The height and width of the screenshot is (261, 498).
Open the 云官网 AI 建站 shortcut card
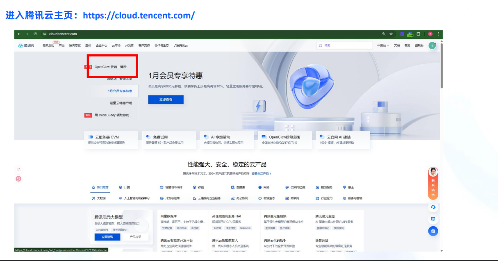[x=343, y=140]
